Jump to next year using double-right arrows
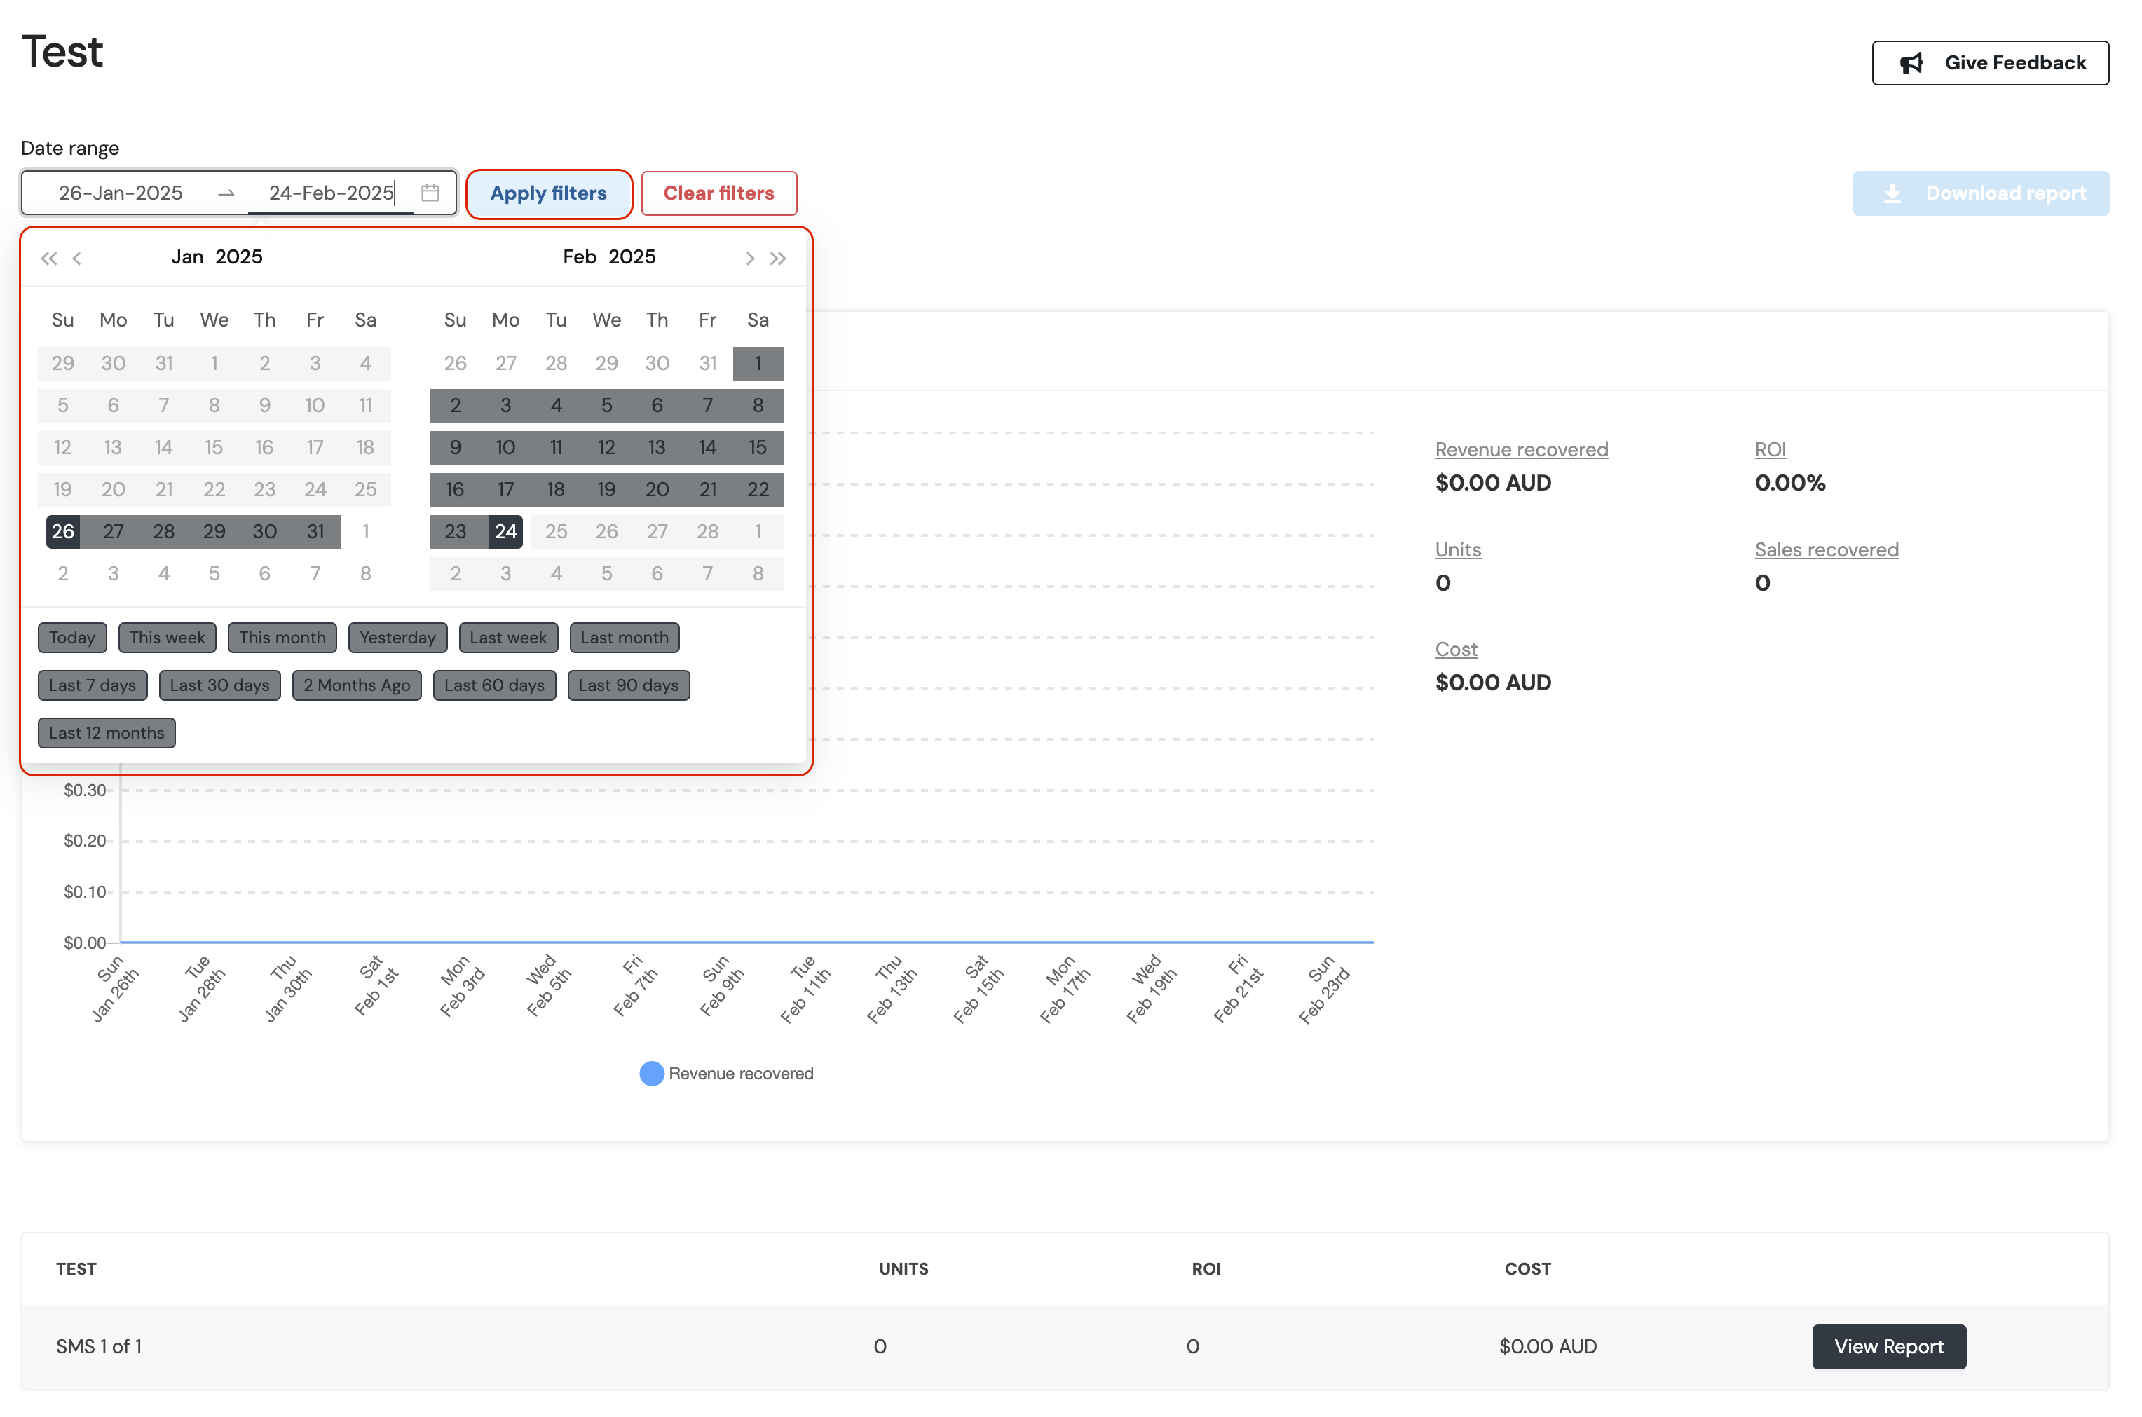 coord(778,259)
